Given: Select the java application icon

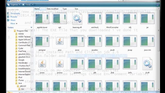Looking at the screenshot, I should 60,41.
